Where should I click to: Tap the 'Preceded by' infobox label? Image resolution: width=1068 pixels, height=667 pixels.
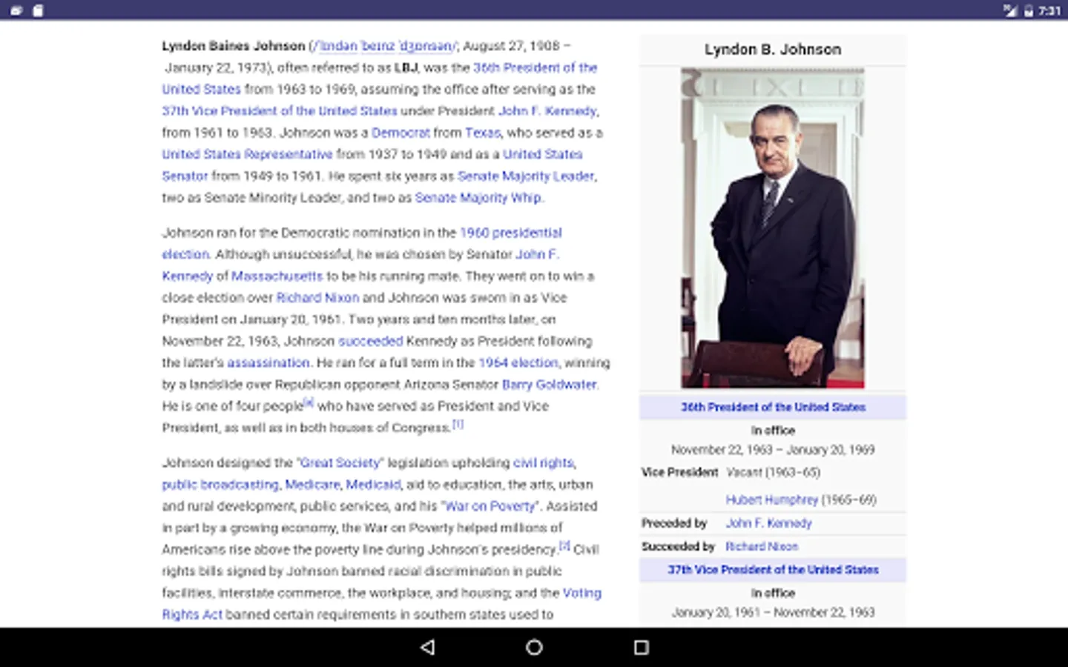674,523
